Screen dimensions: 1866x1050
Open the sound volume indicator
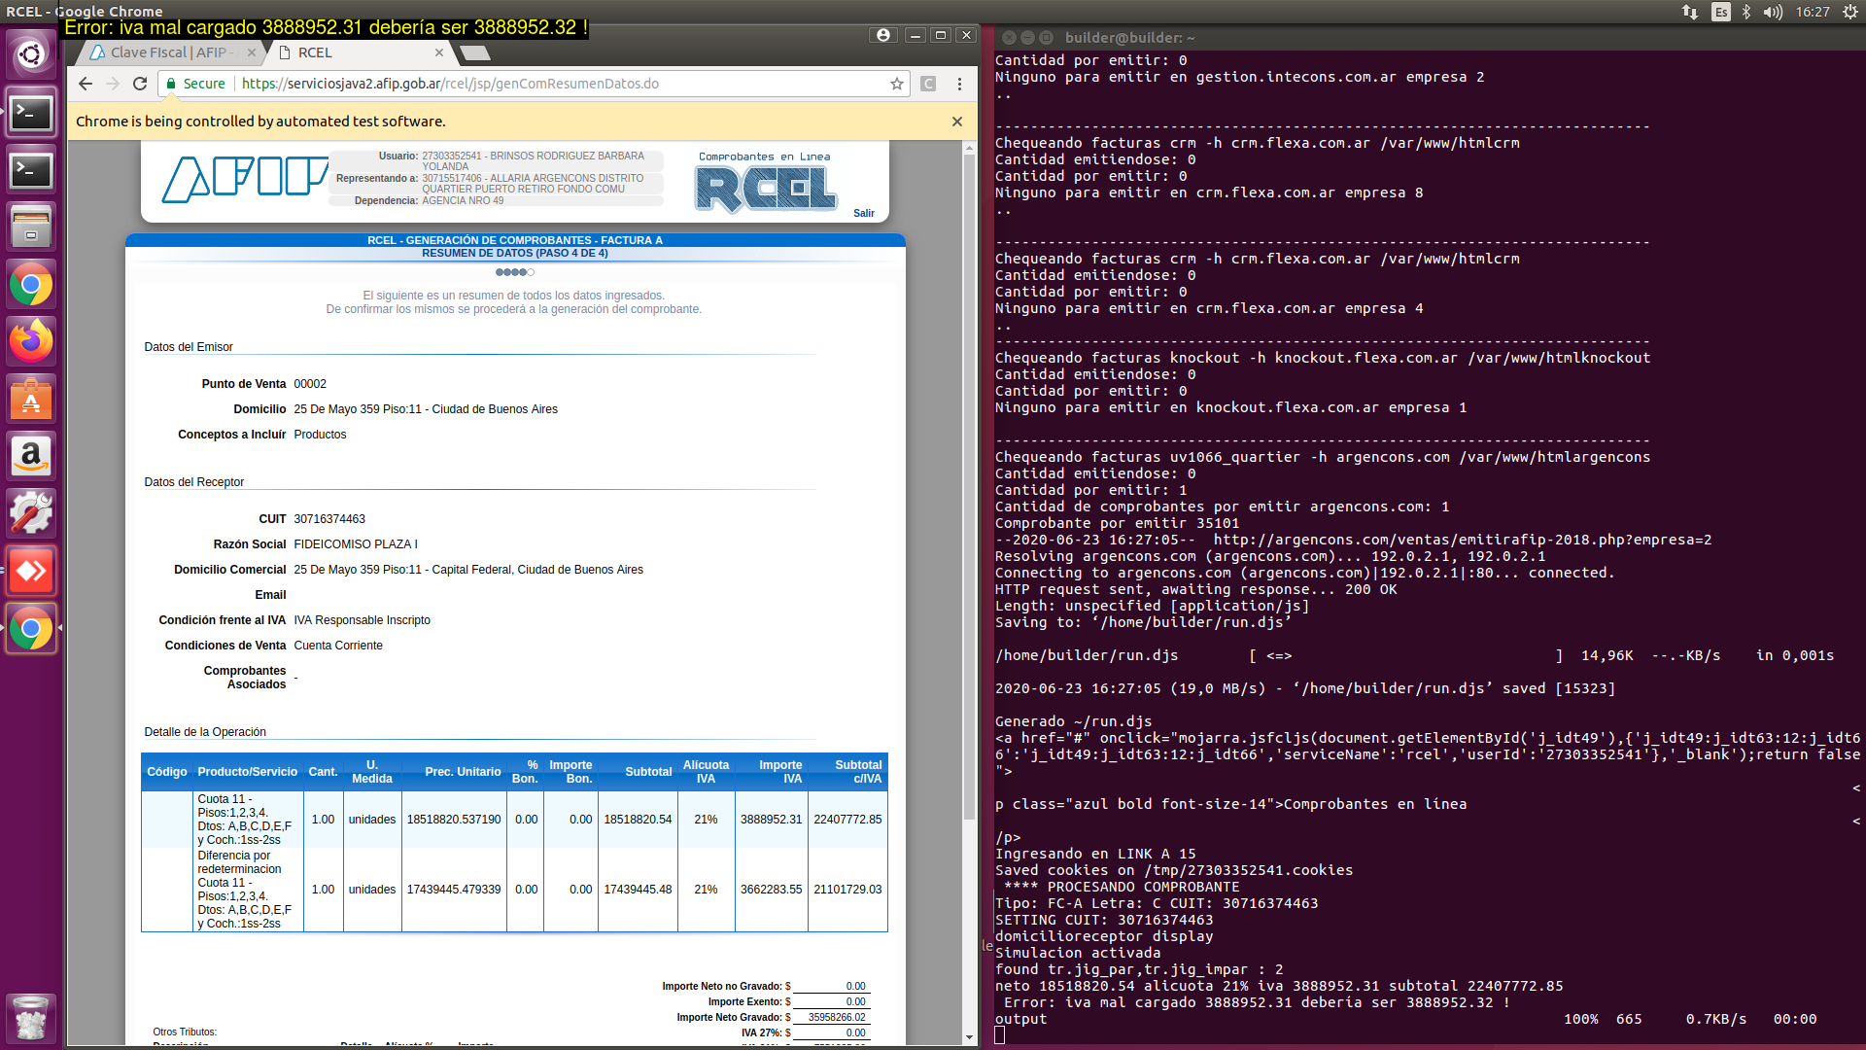click(1773, 12)
